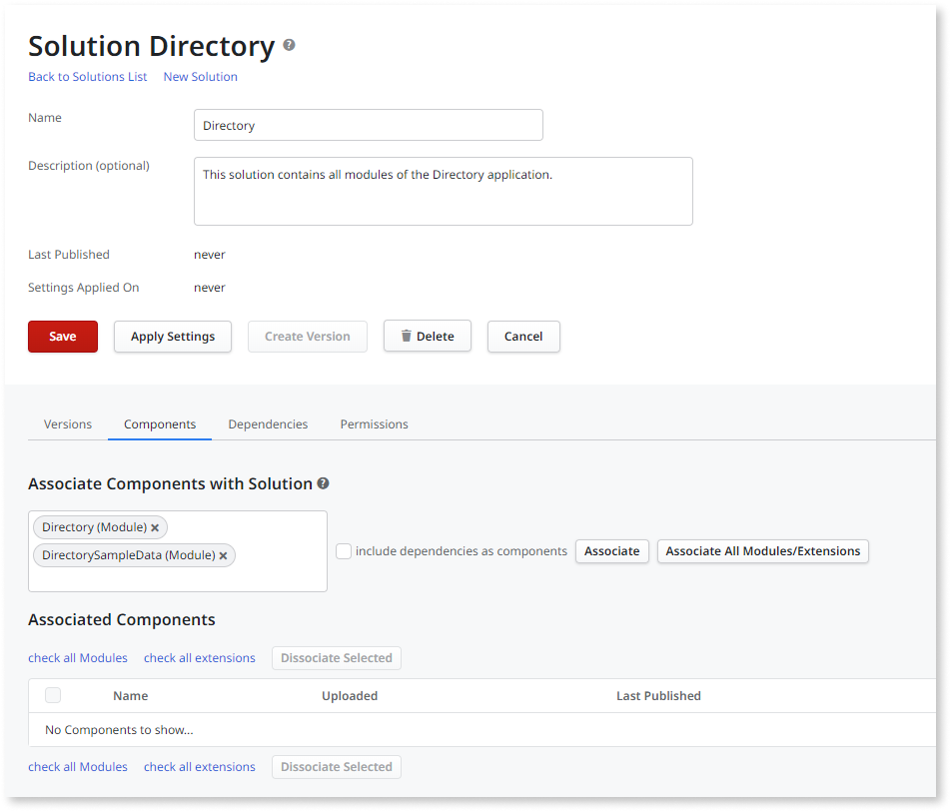Click lower check all Modules link

coord(78,766)
